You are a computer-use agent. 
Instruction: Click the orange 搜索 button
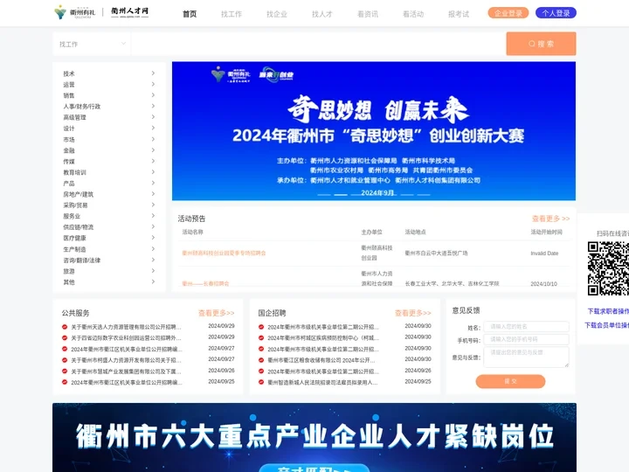click(x=541, y=44)
